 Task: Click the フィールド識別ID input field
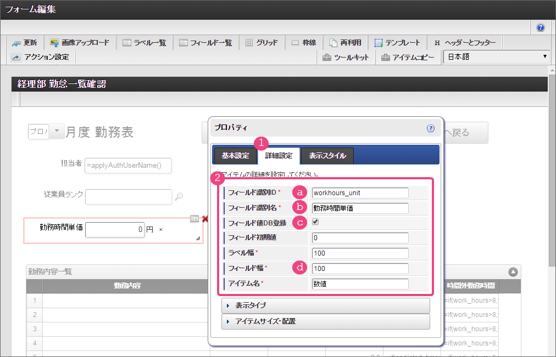[360, 192]
